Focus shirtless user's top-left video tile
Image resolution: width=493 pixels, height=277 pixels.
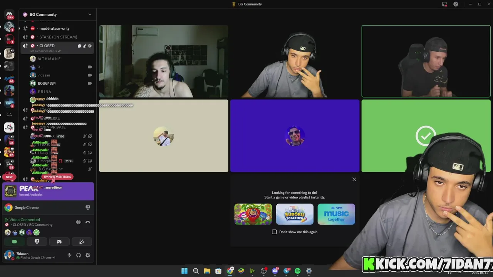(x=164, y=61)
